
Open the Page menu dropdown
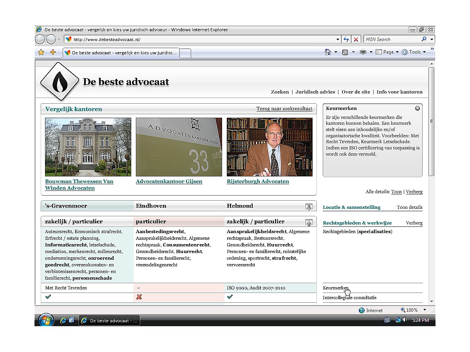[x=387, y=52]
